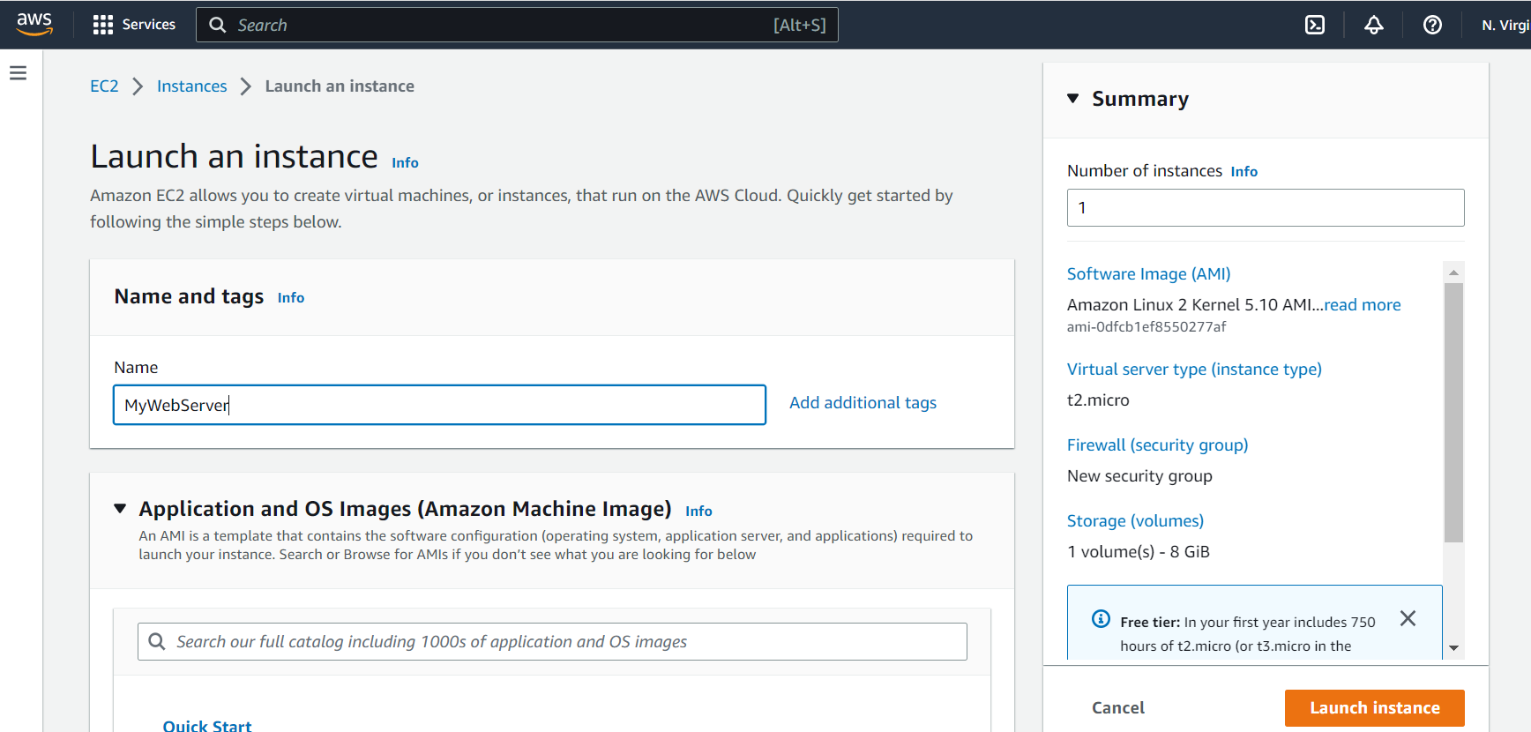
Task: Collapse Application and OS Images section
Action: [120, 509]
